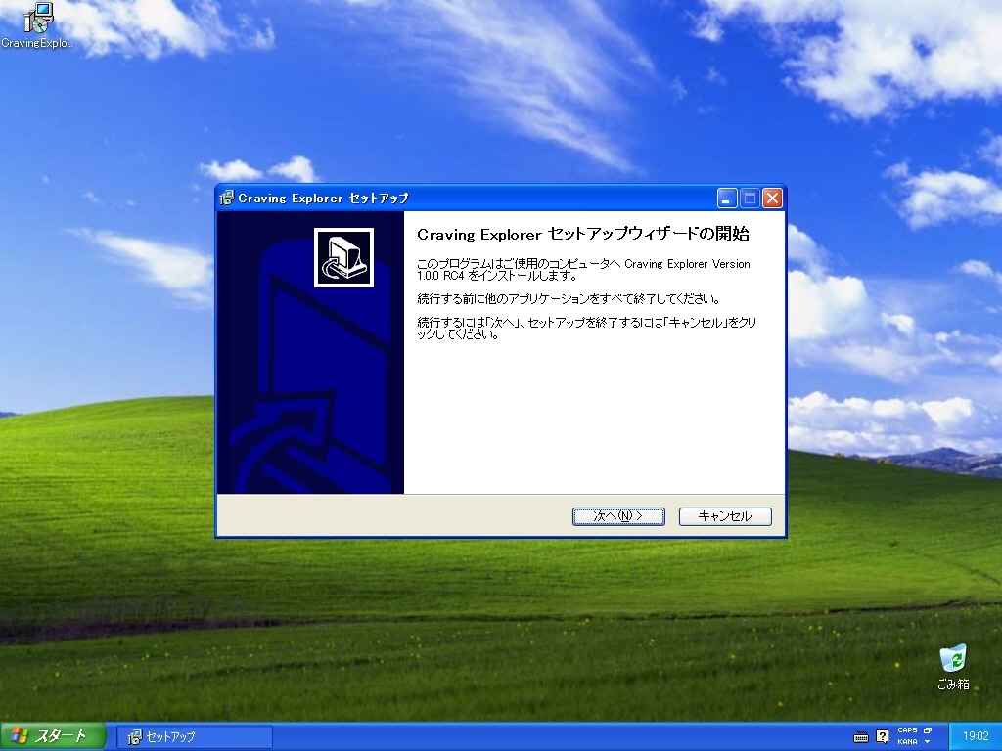Open the ごみ箱 recycle bin icon
Viewport: 1002px width, 751px height.
pos(953,667)
